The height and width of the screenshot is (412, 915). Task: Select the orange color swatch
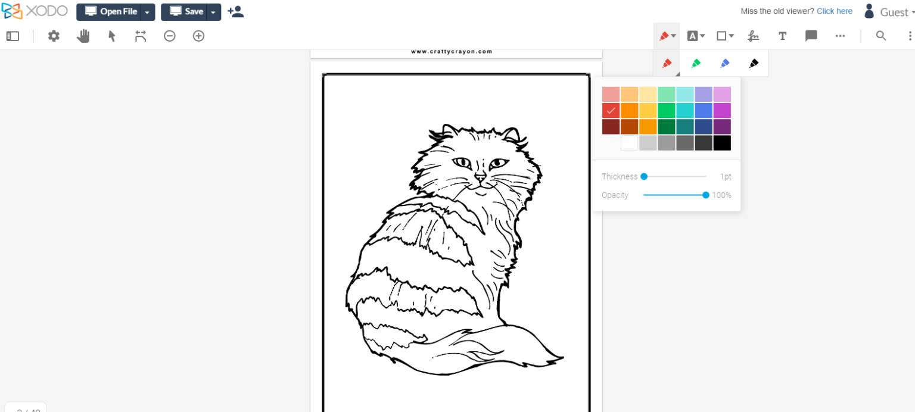click(629, 110)
